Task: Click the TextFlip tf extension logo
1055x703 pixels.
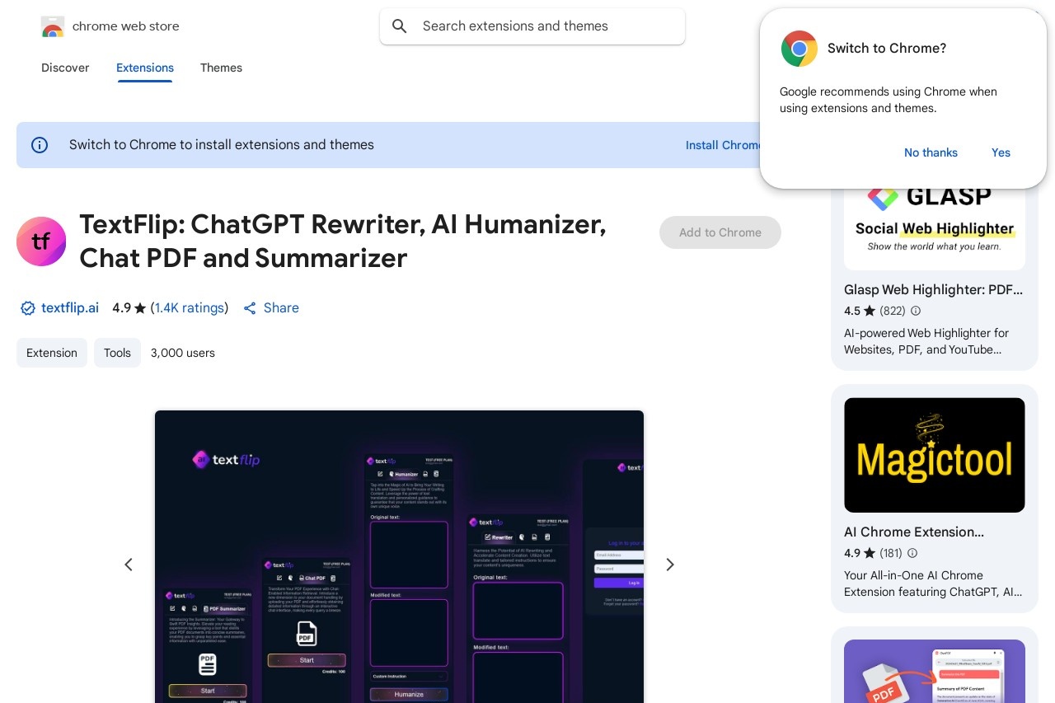Action: pyautogui.click(x=41, y=241)
